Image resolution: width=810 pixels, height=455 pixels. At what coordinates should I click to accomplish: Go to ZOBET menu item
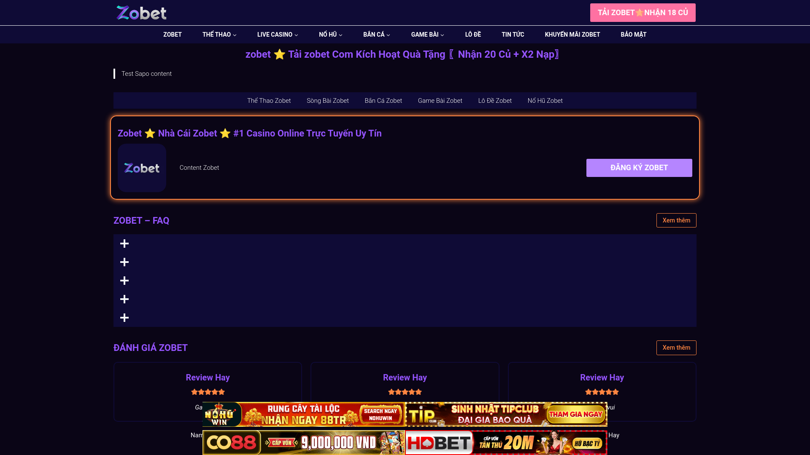click(173, 35)
